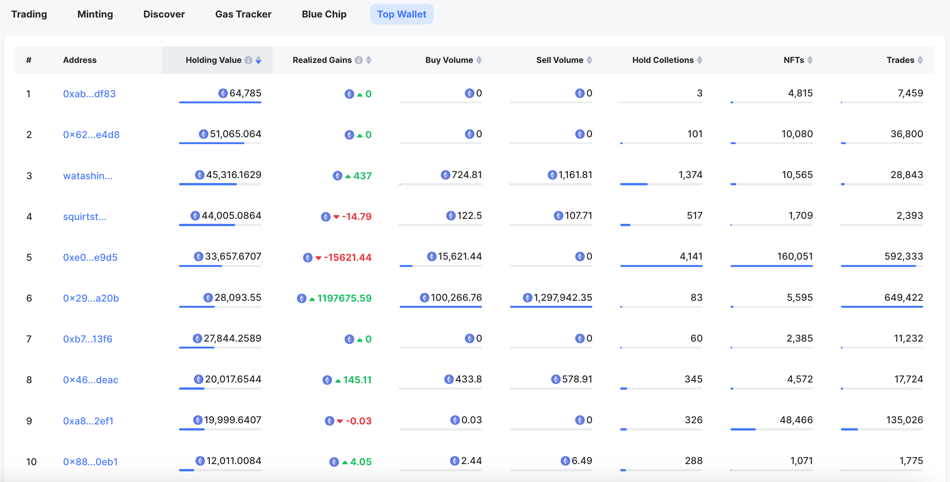Click holding value progress bar under 51,065.064

pyautogui.click(x=220, y=143)
